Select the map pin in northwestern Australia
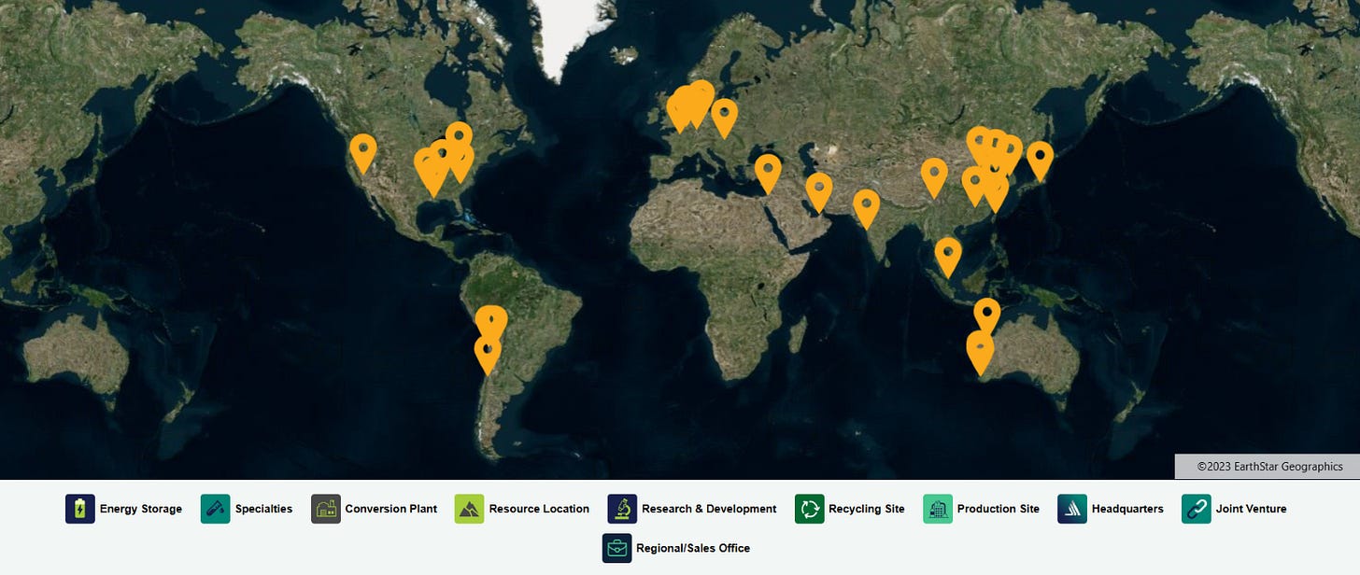The height and width of the screenshot is (575, 1360). coord(987,317)
